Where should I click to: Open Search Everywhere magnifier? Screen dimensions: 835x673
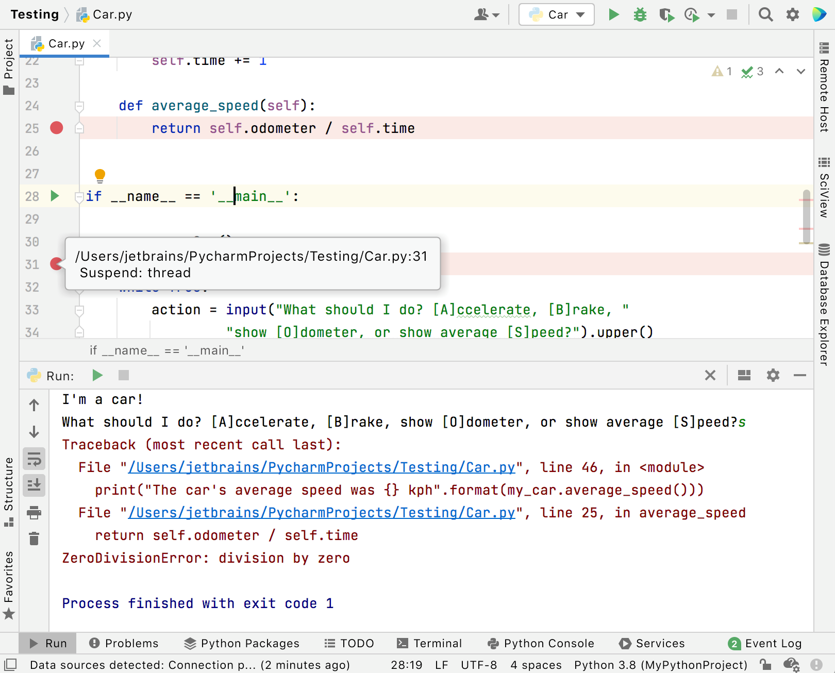[x=766, y=14]
